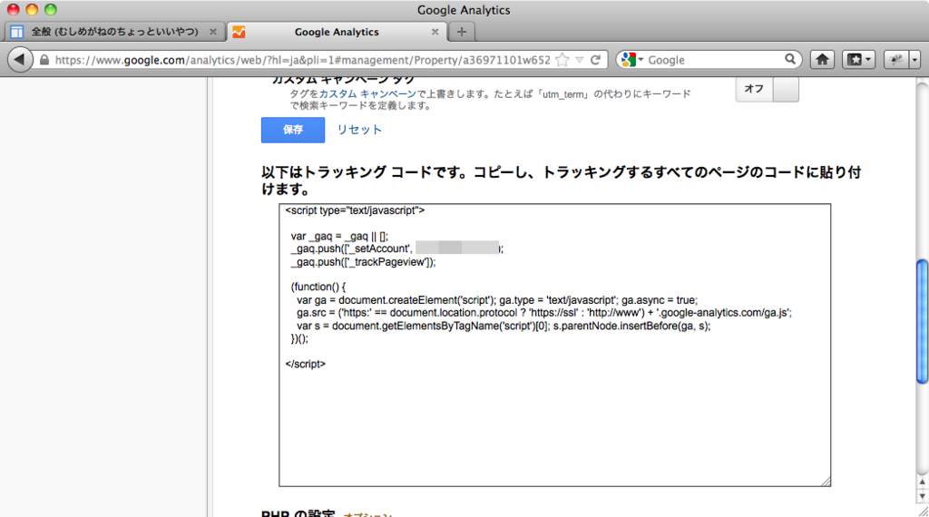
Task: Select the Google Analytics tab
Action: click(x=337, y=32)
